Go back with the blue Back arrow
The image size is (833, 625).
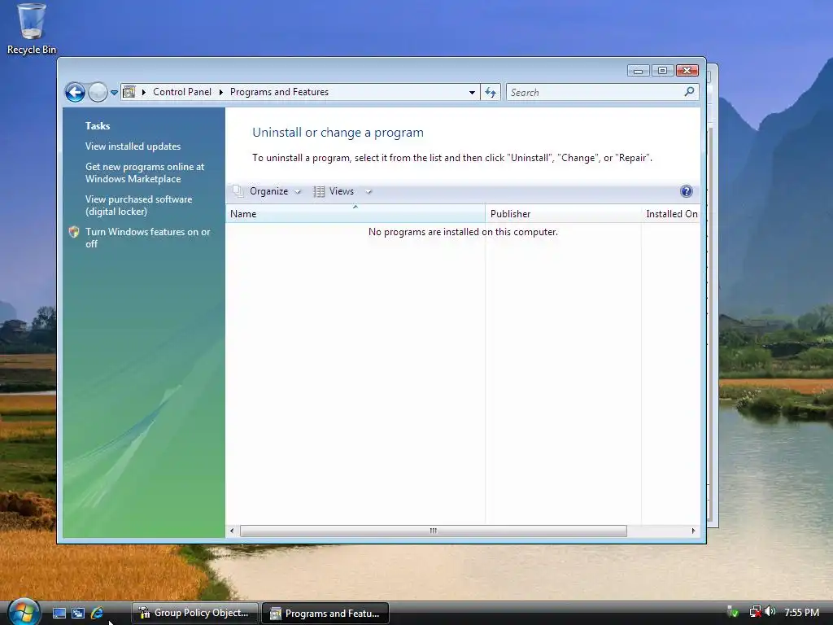pyautogui.click(x=76, y=93)
